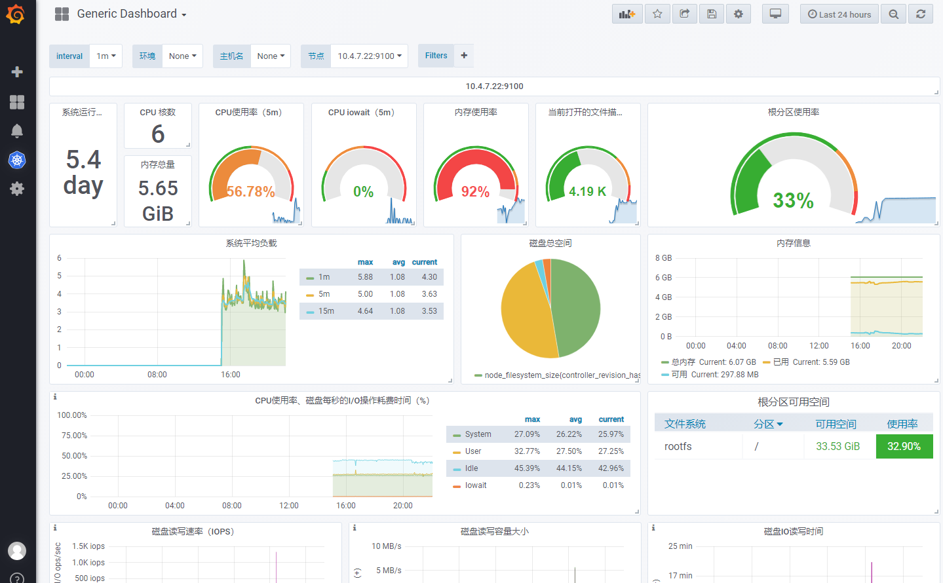Click the 可用 memory legend color line

tap(665, 375)
